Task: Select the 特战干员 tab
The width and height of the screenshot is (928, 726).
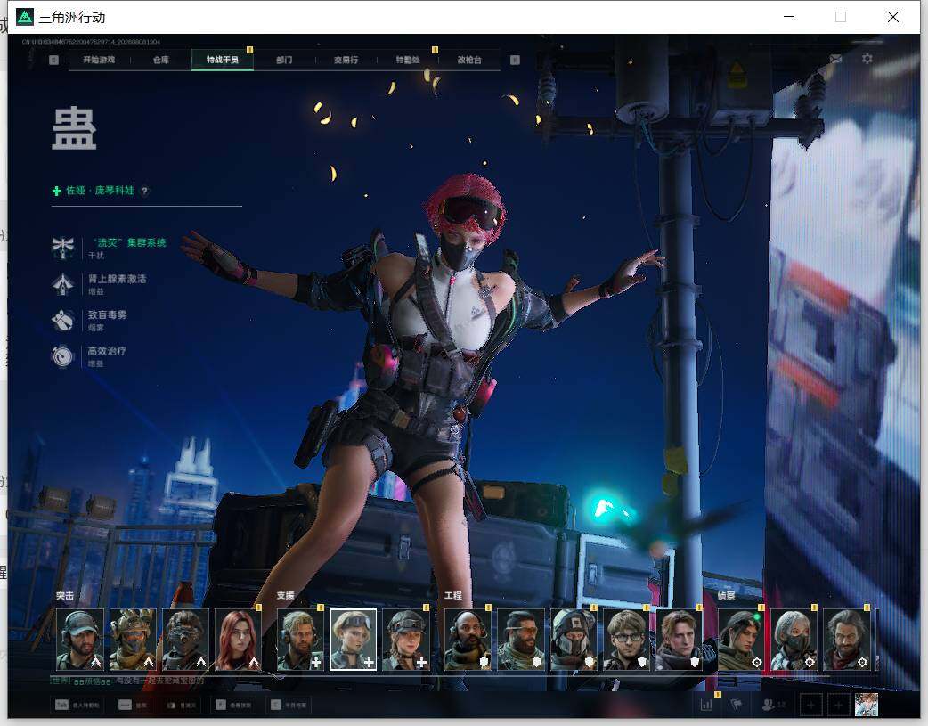Action: click(223, 60)
